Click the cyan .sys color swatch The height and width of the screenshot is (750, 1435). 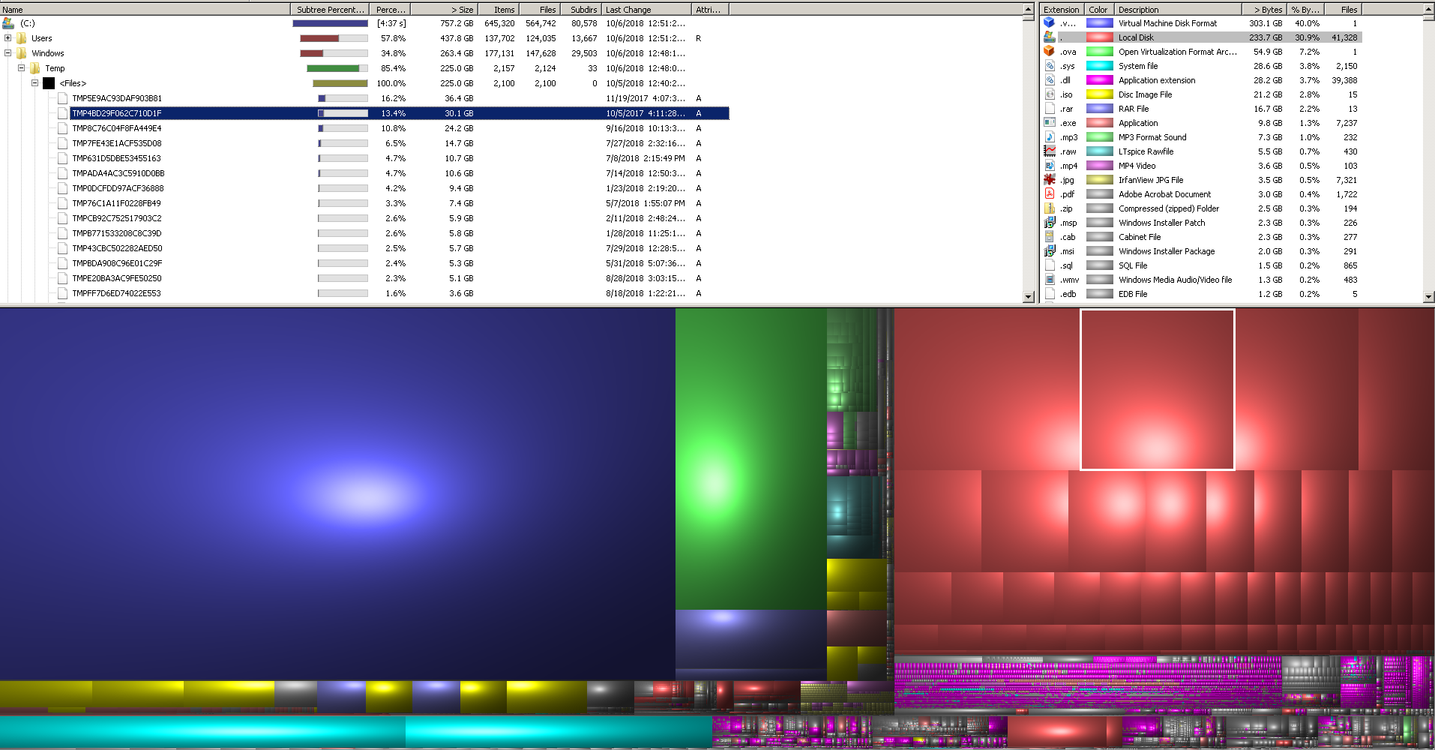tap(1099, 66)
